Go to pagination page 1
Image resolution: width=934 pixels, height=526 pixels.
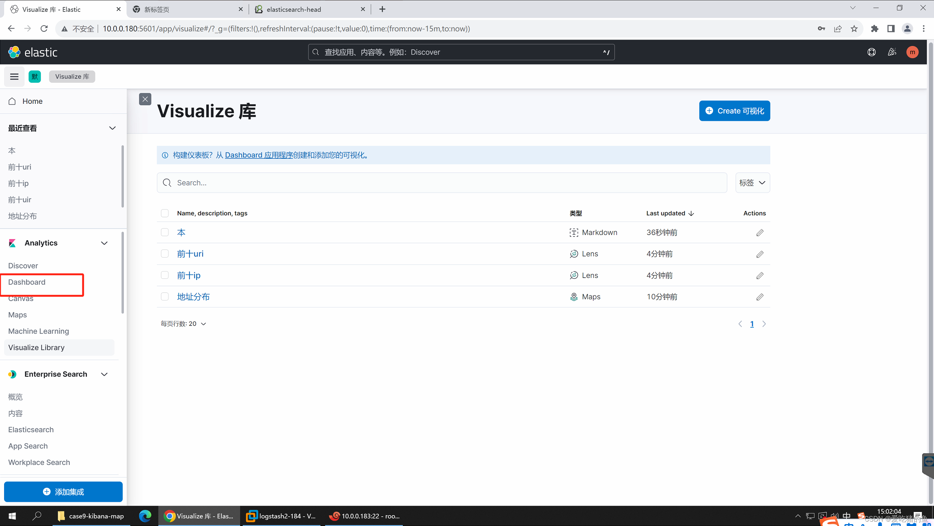pyautogui.click(x=752, y=324)
